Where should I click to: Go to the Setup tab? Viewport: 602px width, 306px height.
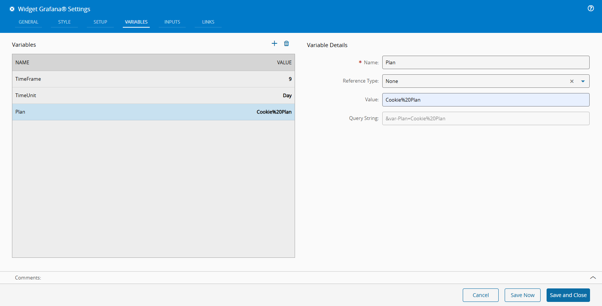coord(100,22)
